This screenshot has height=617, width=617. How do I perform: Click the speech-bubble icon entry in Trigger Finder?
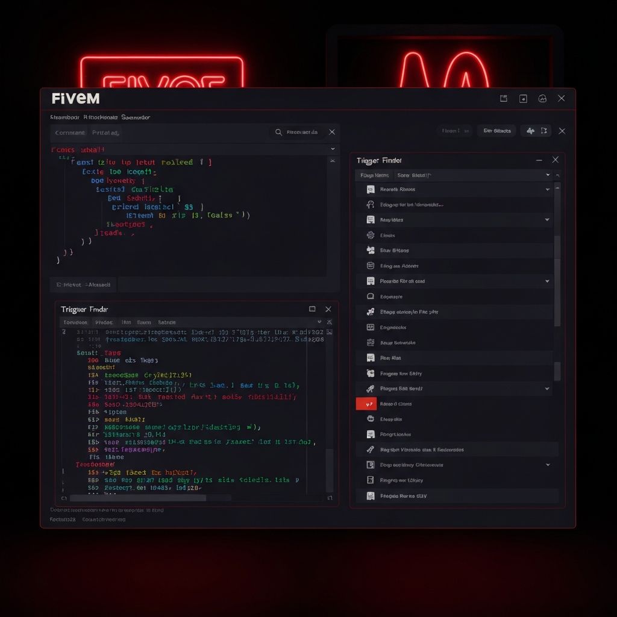click(x=369, y=296)
